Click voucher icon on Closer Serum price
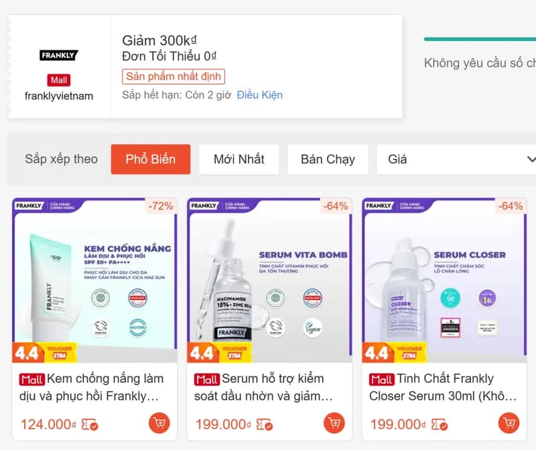This screenshot has height=450, width=536. coord(440,425)
